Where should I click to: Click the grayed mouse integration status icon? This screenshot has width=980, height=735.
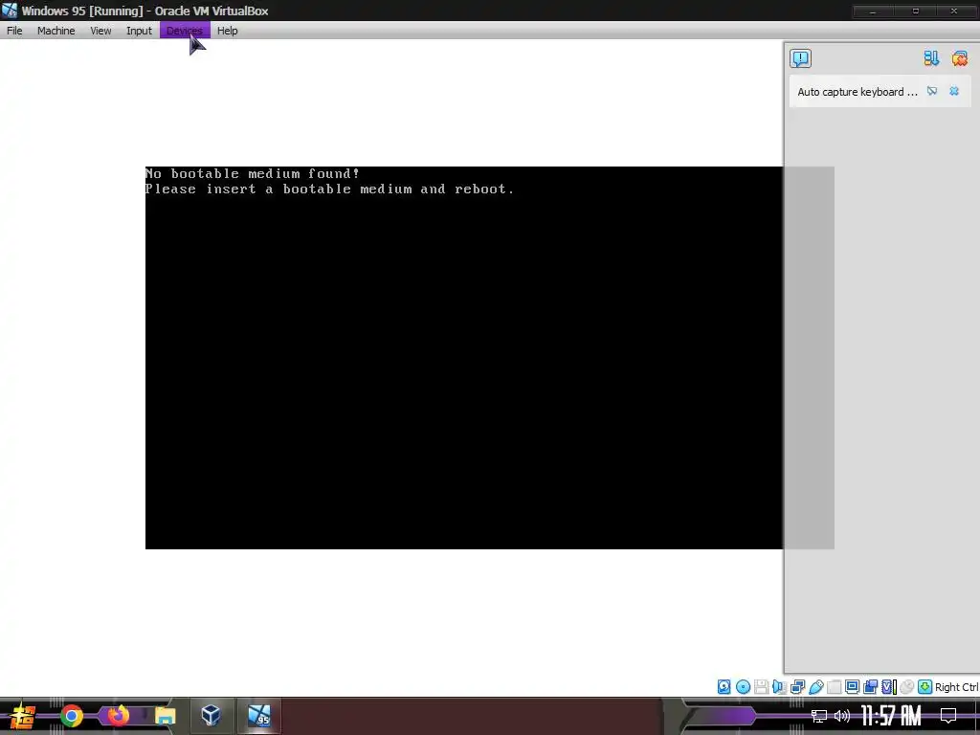coord(907,687)
